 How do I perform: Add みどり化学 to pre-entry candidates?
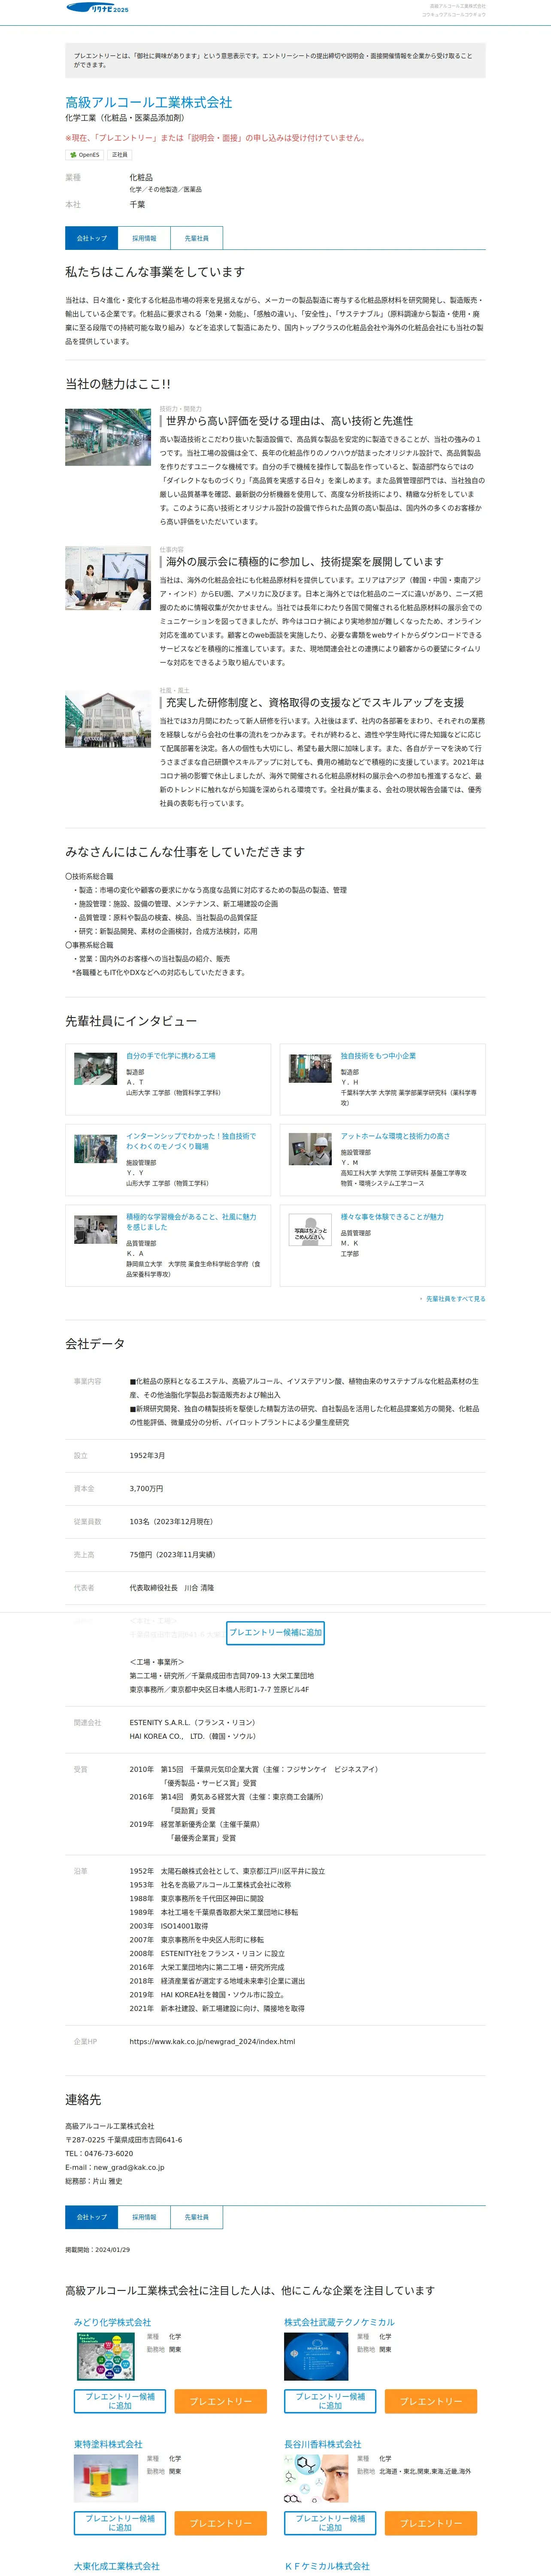tap(120, 2400)
